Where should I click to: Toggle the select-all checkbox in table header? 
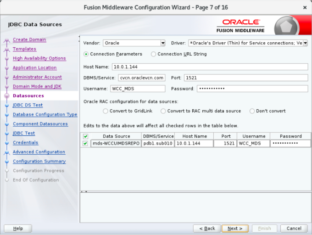coord(85,136)
